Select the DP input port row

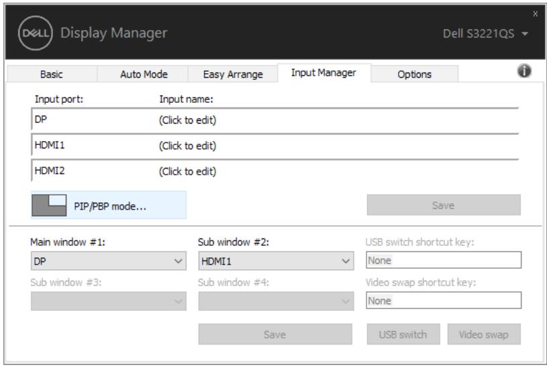click(275, 120)
